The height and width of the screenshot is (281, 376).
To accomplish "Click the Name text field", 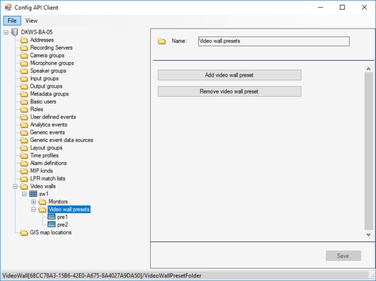I will tap(273, 42).
